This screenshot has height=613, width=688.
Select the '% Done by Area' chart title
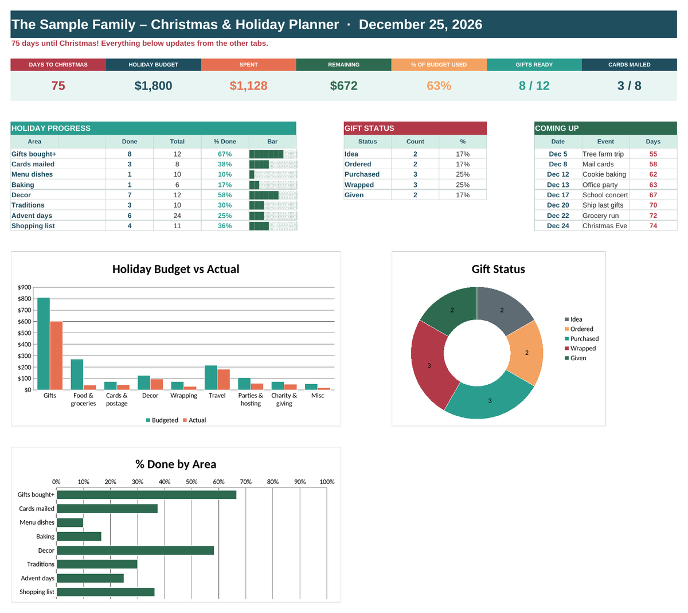coord(175,464)
